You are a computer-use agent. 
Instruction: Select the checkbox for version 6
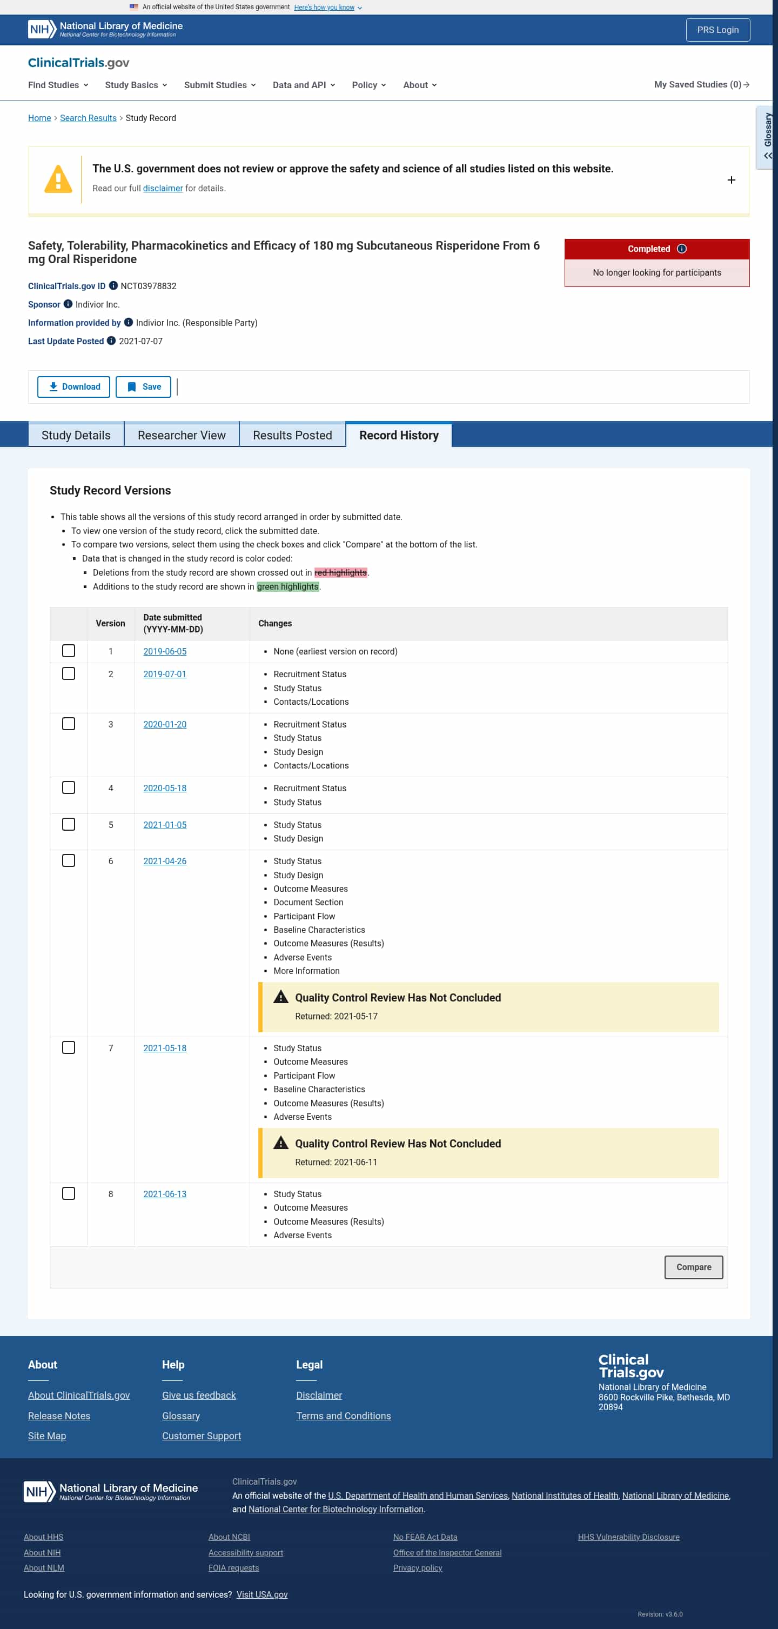click(x=69, y=860)
